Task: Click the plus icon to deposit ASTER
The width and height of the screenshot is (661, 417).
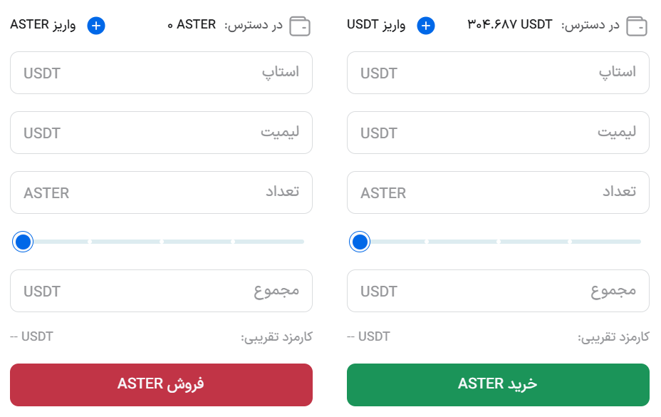Action: point(96,26)
